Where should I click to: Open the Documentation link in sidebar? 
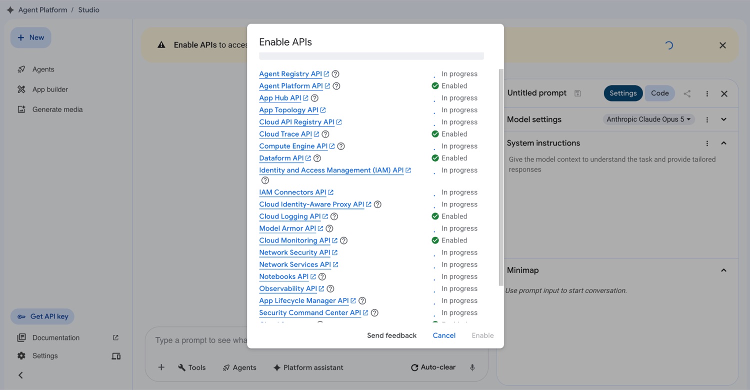coord(56,338)
